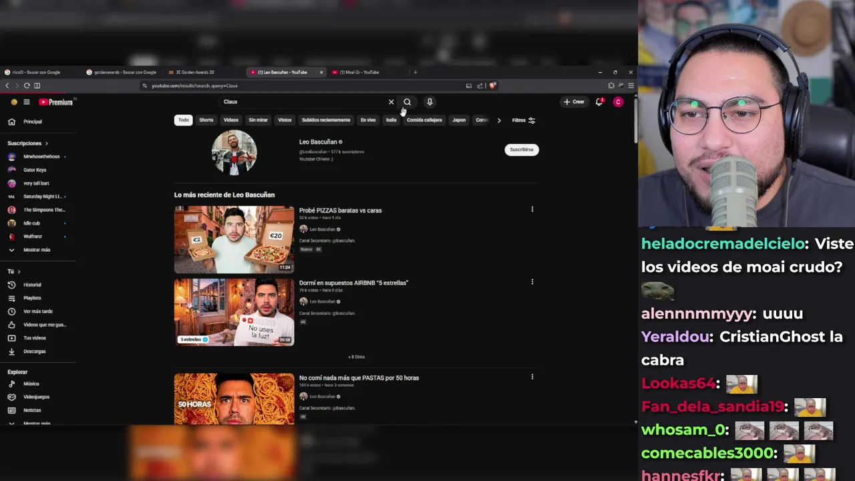Select the Sin mirar filter chip
Image resolution: width=855 pixels, height=481 pixels.
(x=258, y=120)
